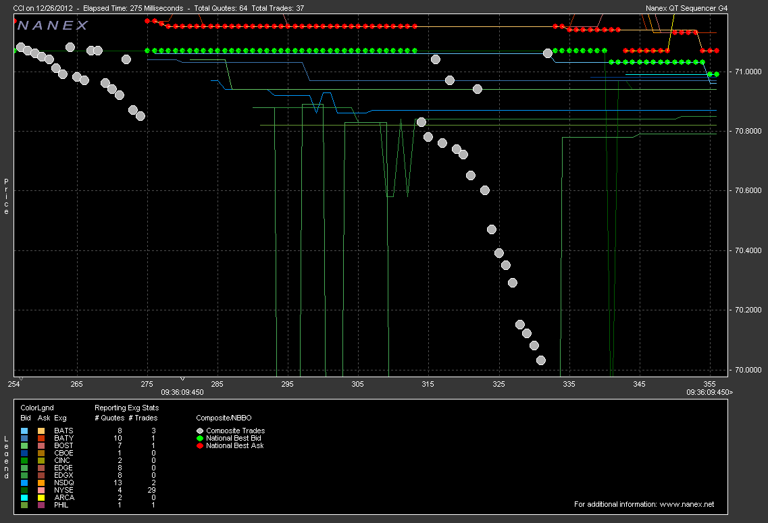
Task: Choose the ARCA ask color swatch
Action: (41, 497)
